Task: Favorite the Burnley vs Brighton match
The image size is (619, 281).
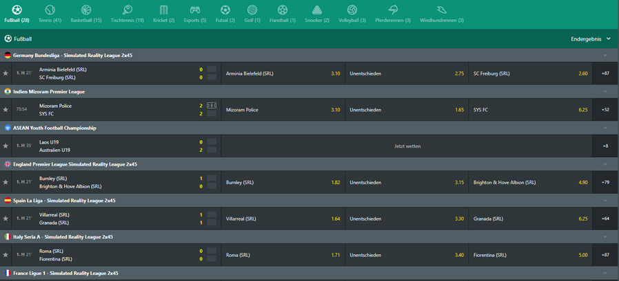Action: click(x=6, y=182)
